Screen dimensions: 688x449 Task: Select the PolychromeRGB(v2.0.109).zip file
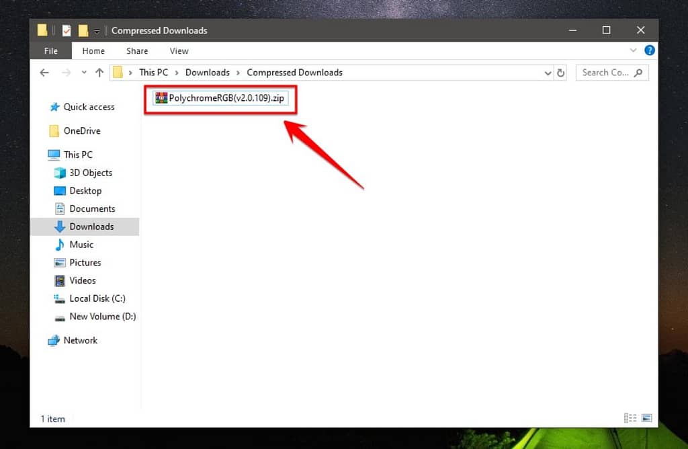tap(220, 98)
